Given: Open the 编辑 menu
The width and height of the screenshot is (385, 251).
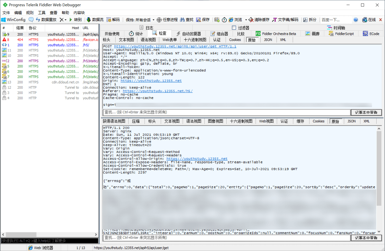Looking at the screenshot, I should point(18,13).
